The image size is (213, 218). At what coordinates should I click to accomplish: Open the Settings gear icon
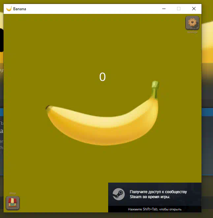coord(192,22)
